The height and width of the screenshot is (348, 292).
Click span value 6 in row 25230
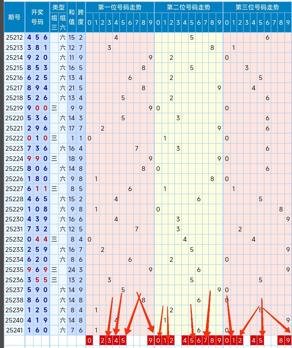click(81, 219)
